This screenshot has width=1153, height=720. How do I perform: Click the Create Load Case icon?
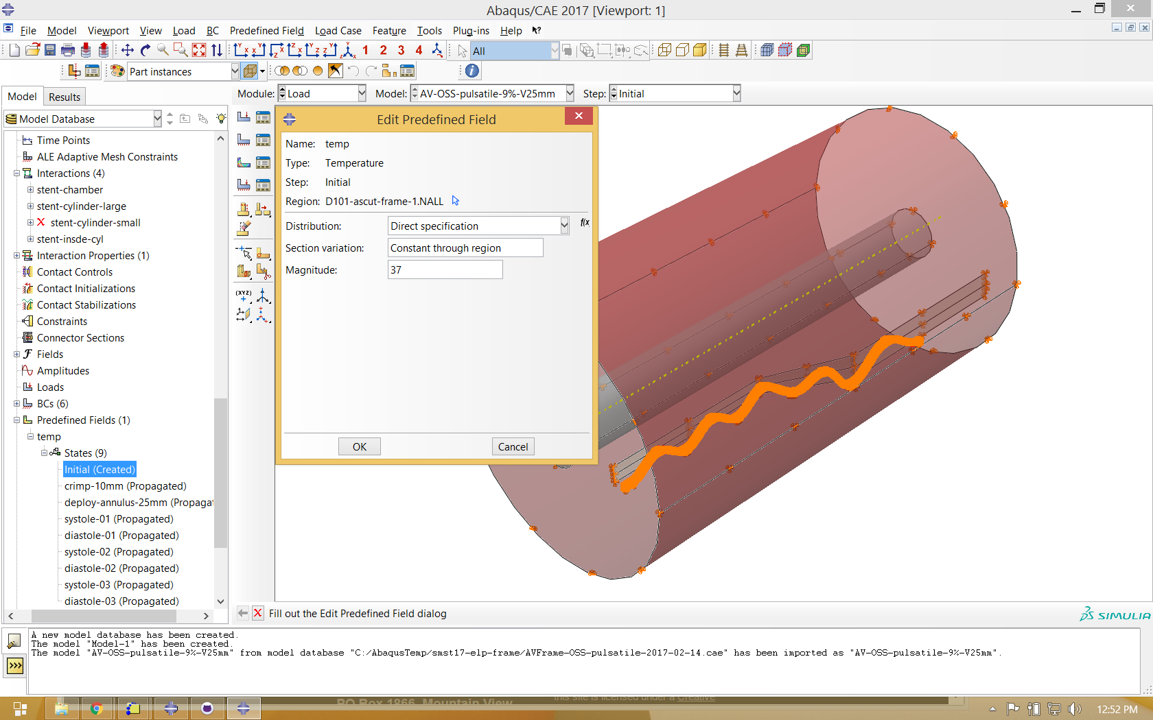[244, 184]
